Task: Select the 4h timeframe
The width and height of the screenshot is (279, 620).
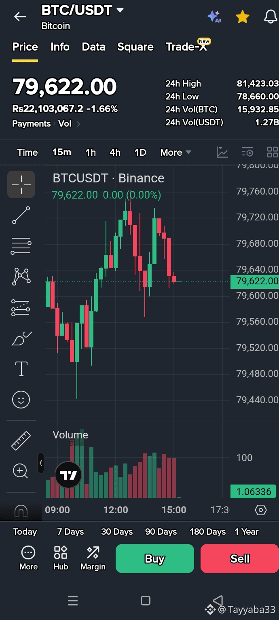Action: coord(115,152)
